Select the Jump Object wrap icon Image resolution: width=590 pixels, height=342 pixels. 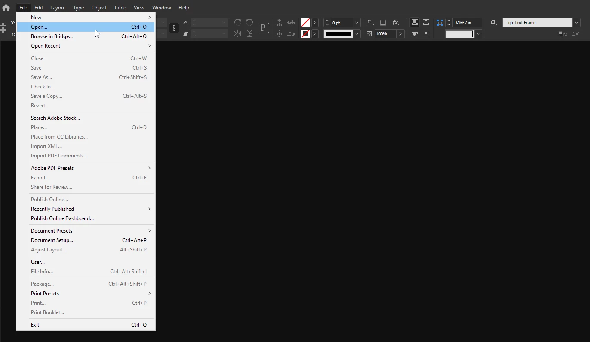point(426,33)
